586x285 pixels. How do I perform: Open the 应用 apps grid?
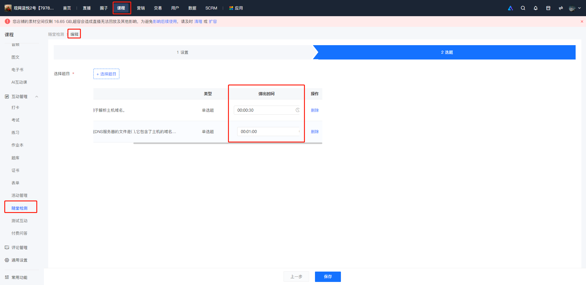(236, 8)
